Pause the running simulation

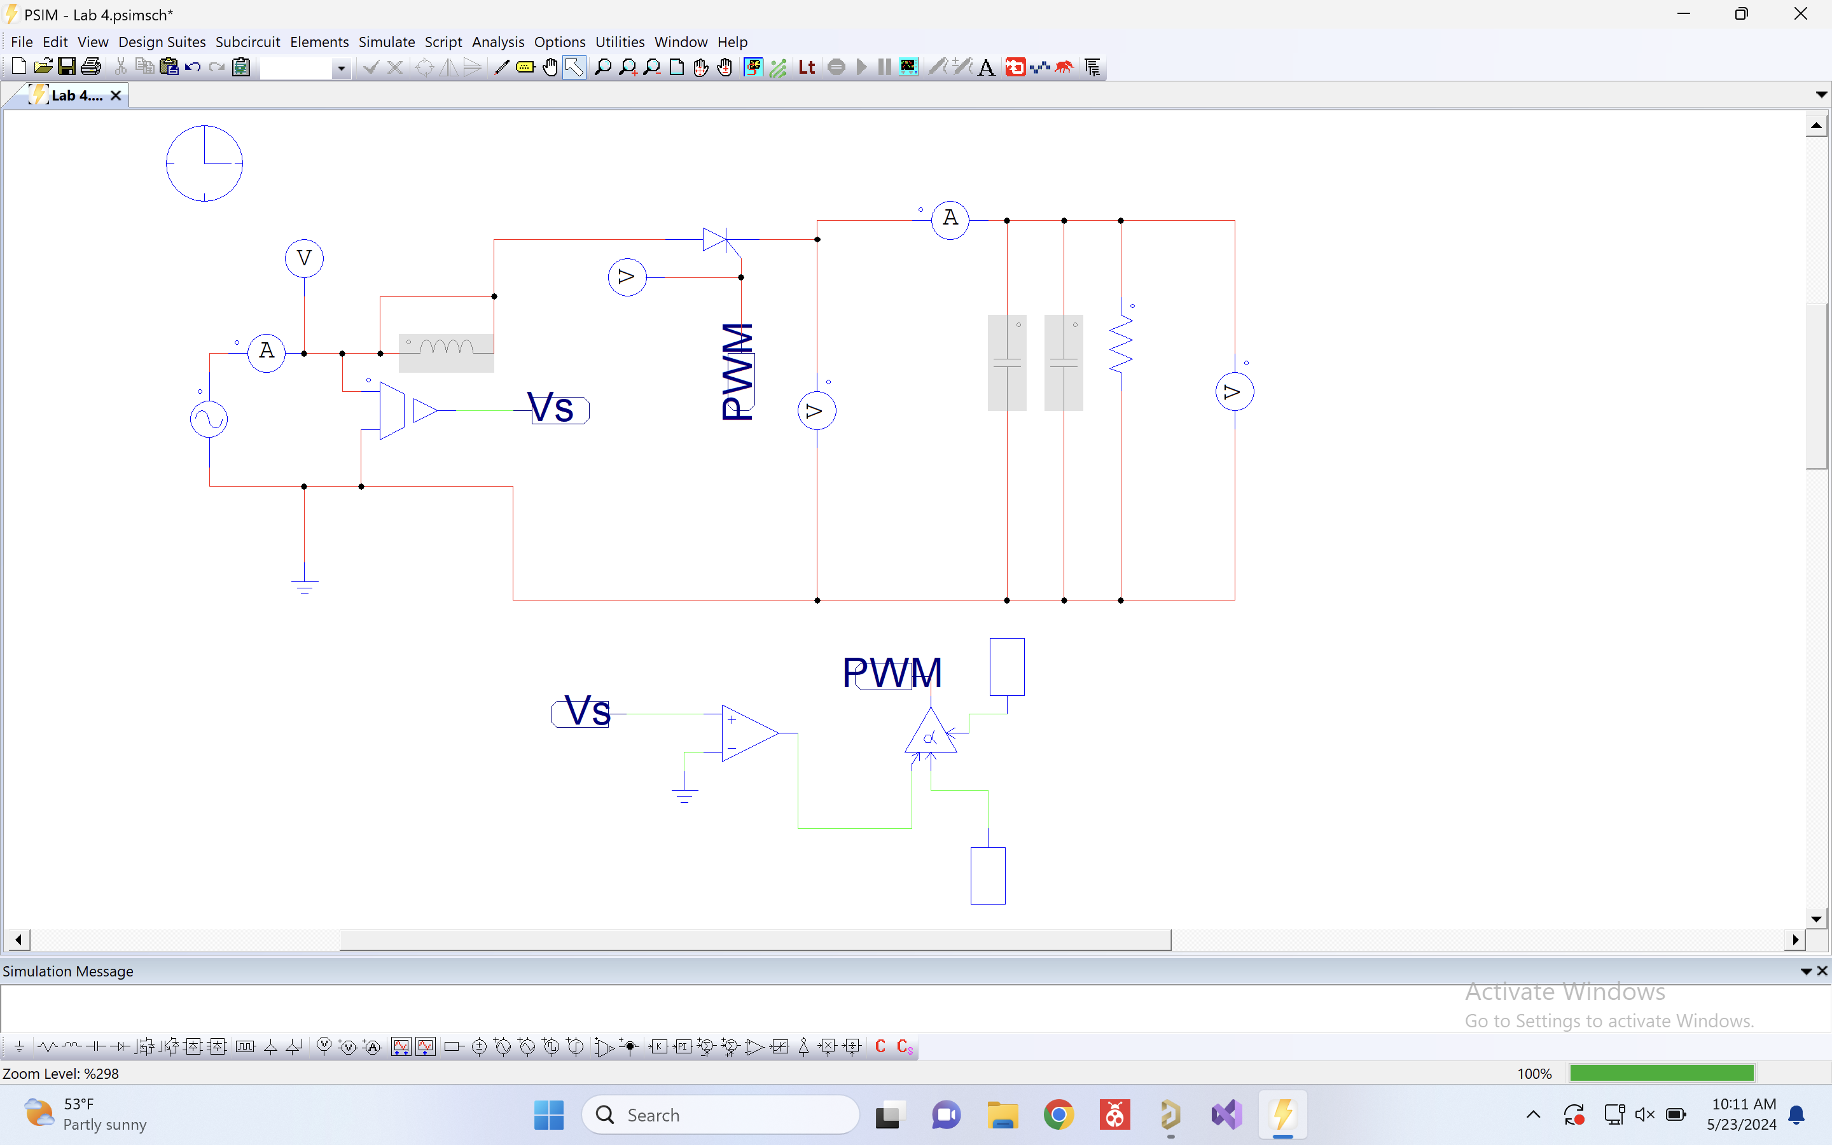884,67
